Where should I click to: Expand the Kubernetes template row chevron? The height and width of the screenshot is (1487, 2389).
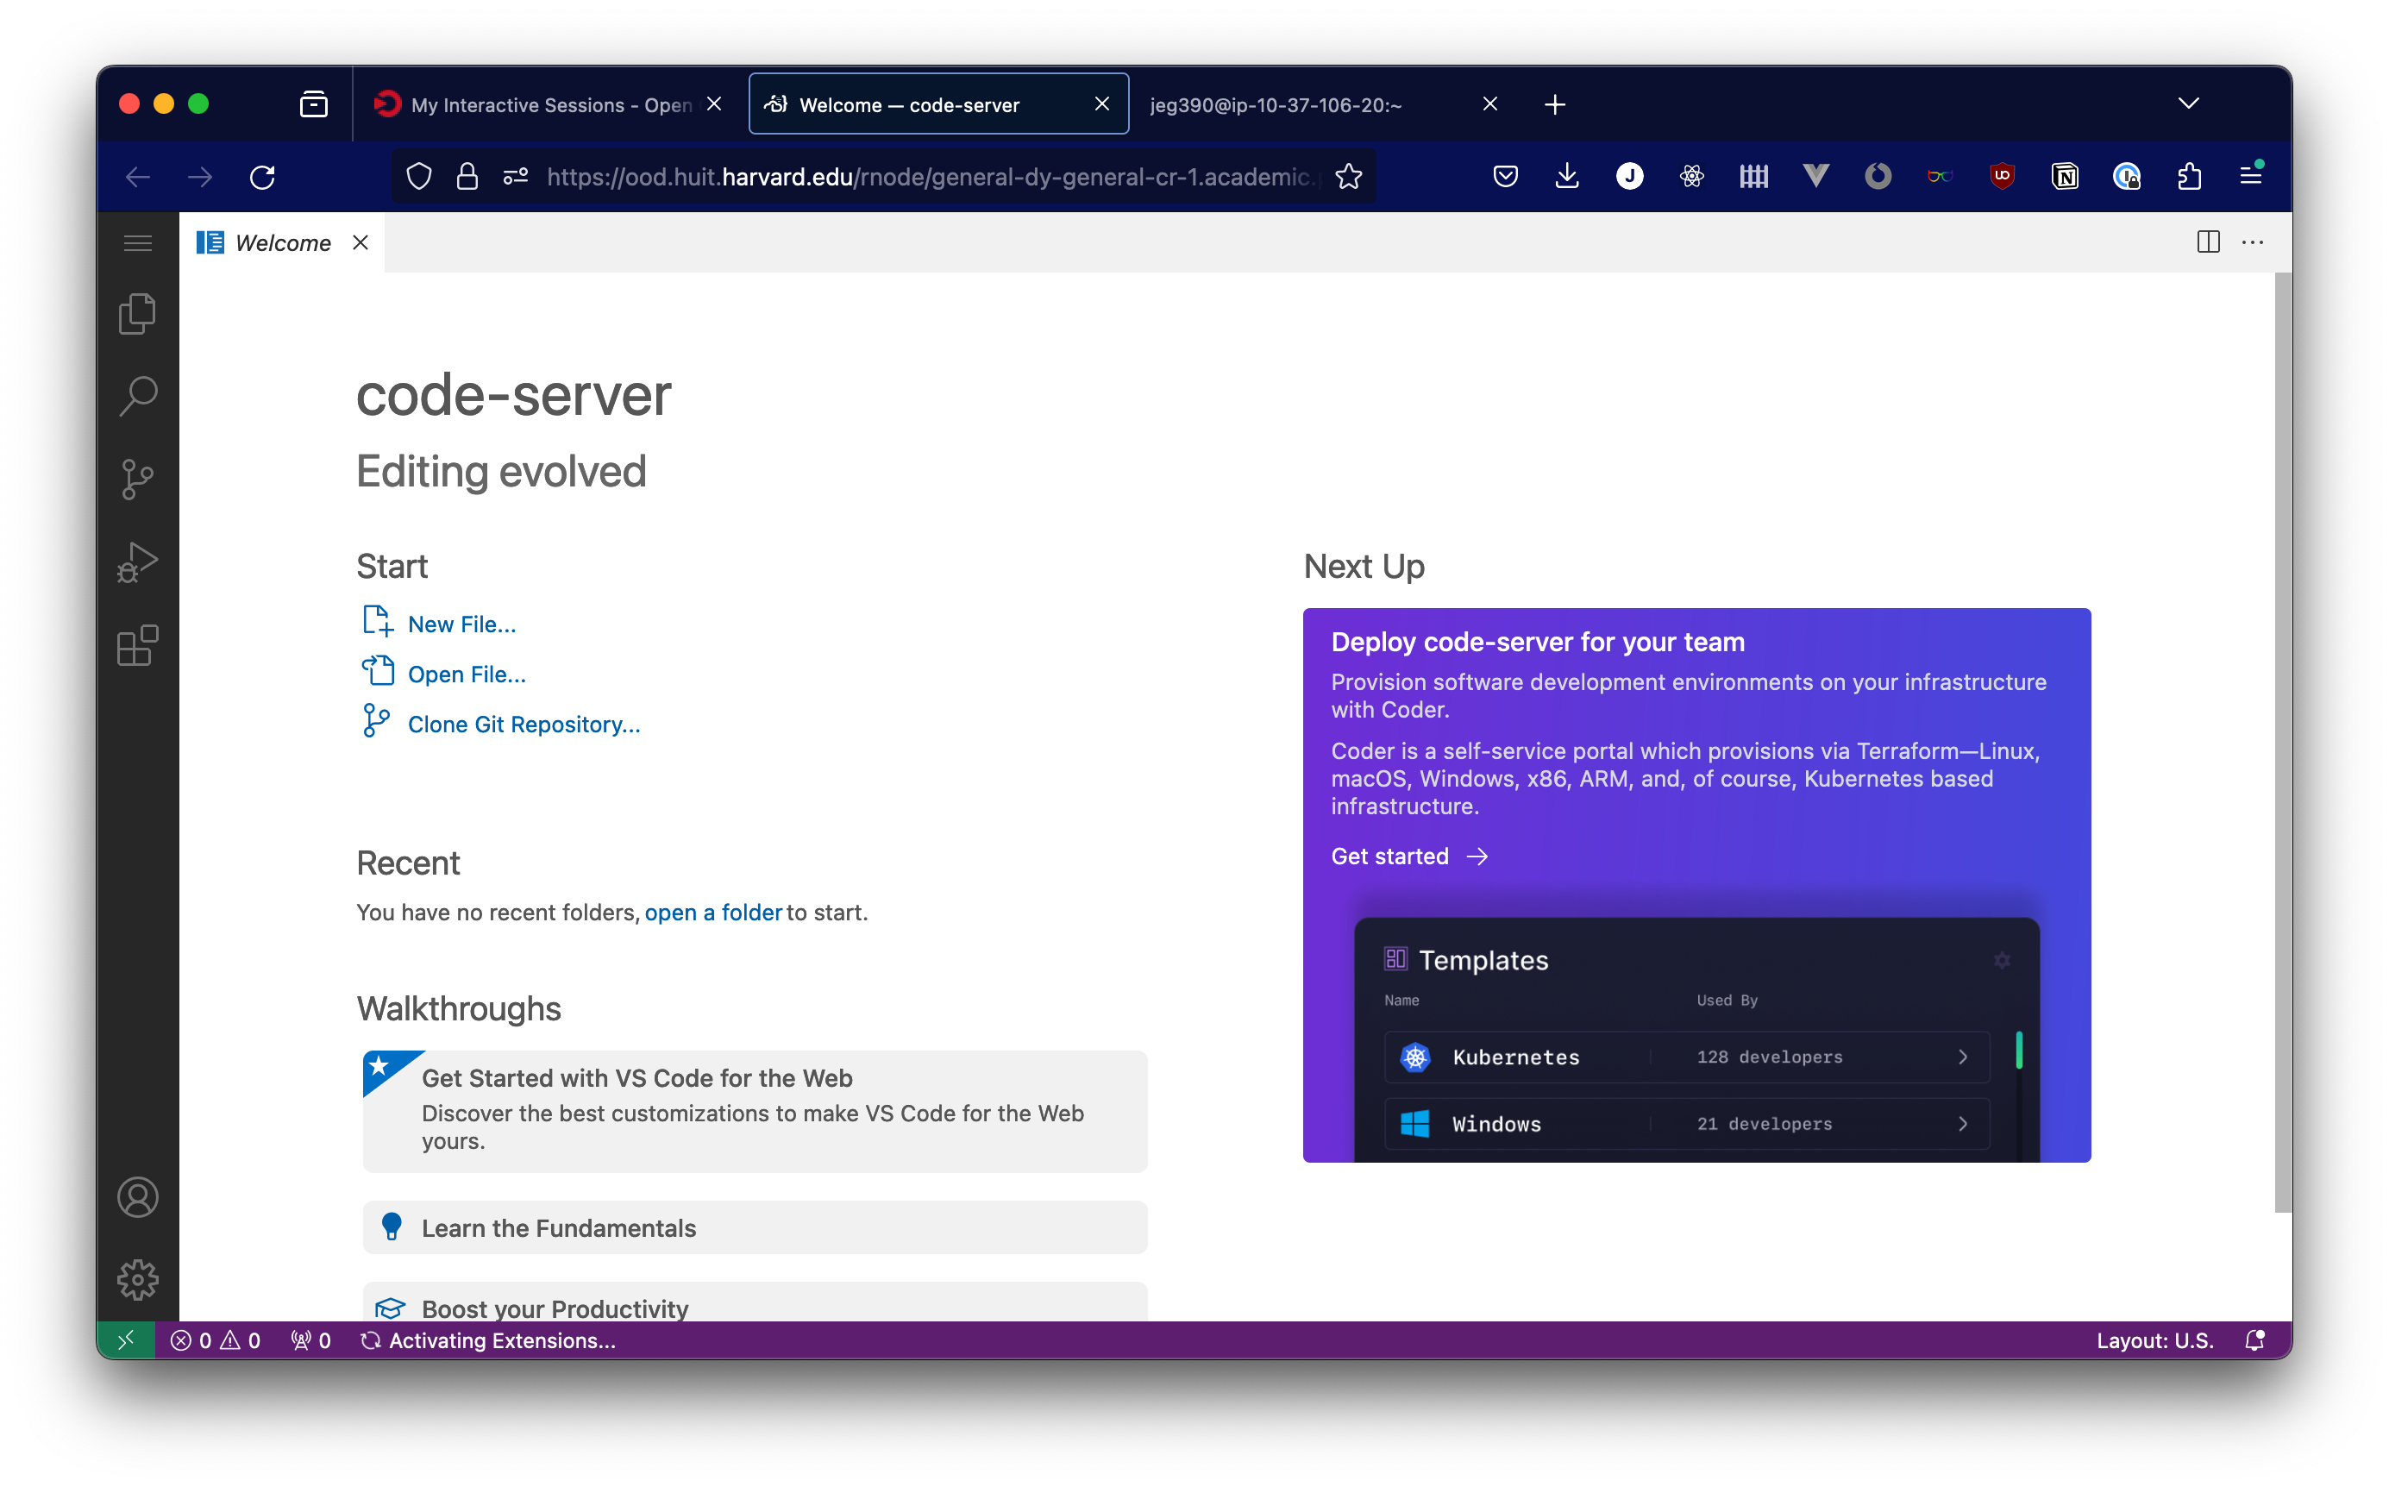1962,1057
